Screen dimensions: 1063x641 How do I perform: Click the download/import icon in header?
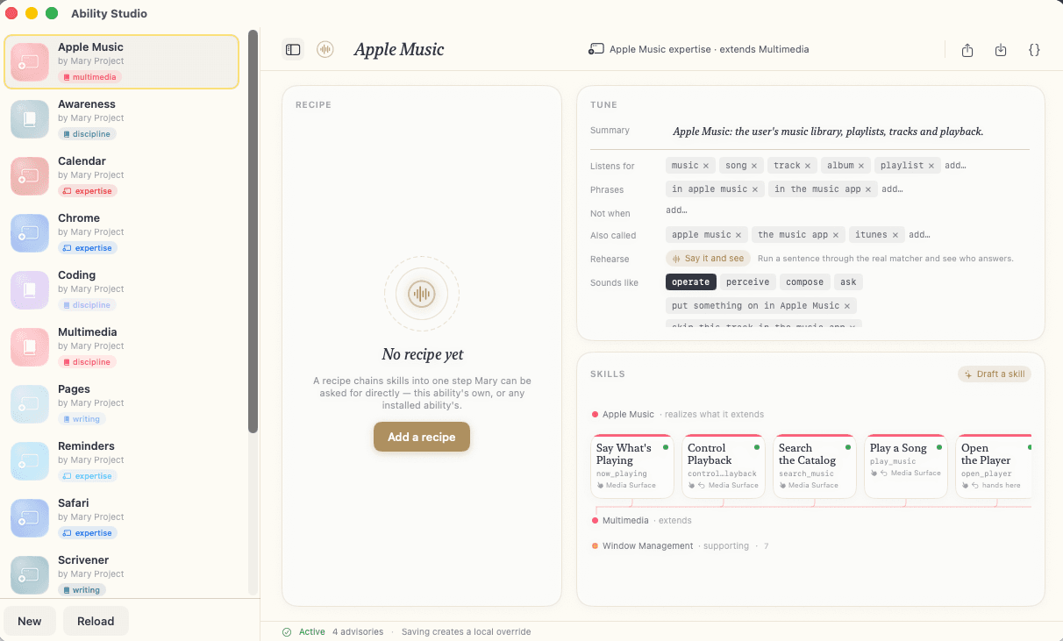click(x=1001, y=50)
